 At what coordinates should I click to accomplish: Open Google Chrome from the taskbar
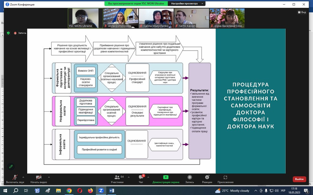pos(69,191)
